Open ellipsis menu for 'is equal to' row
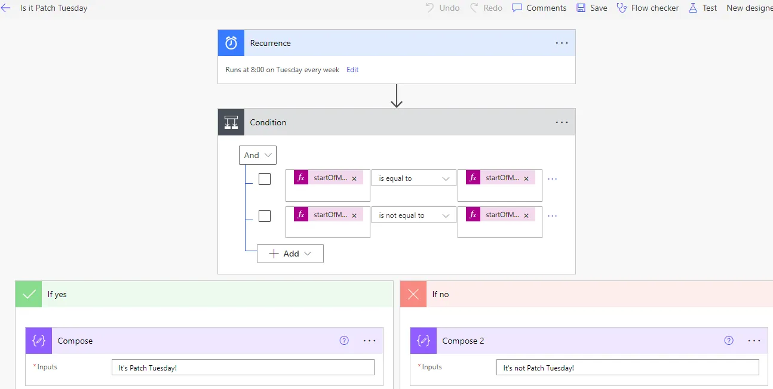The image size is (773, 389). click(553, 178)
